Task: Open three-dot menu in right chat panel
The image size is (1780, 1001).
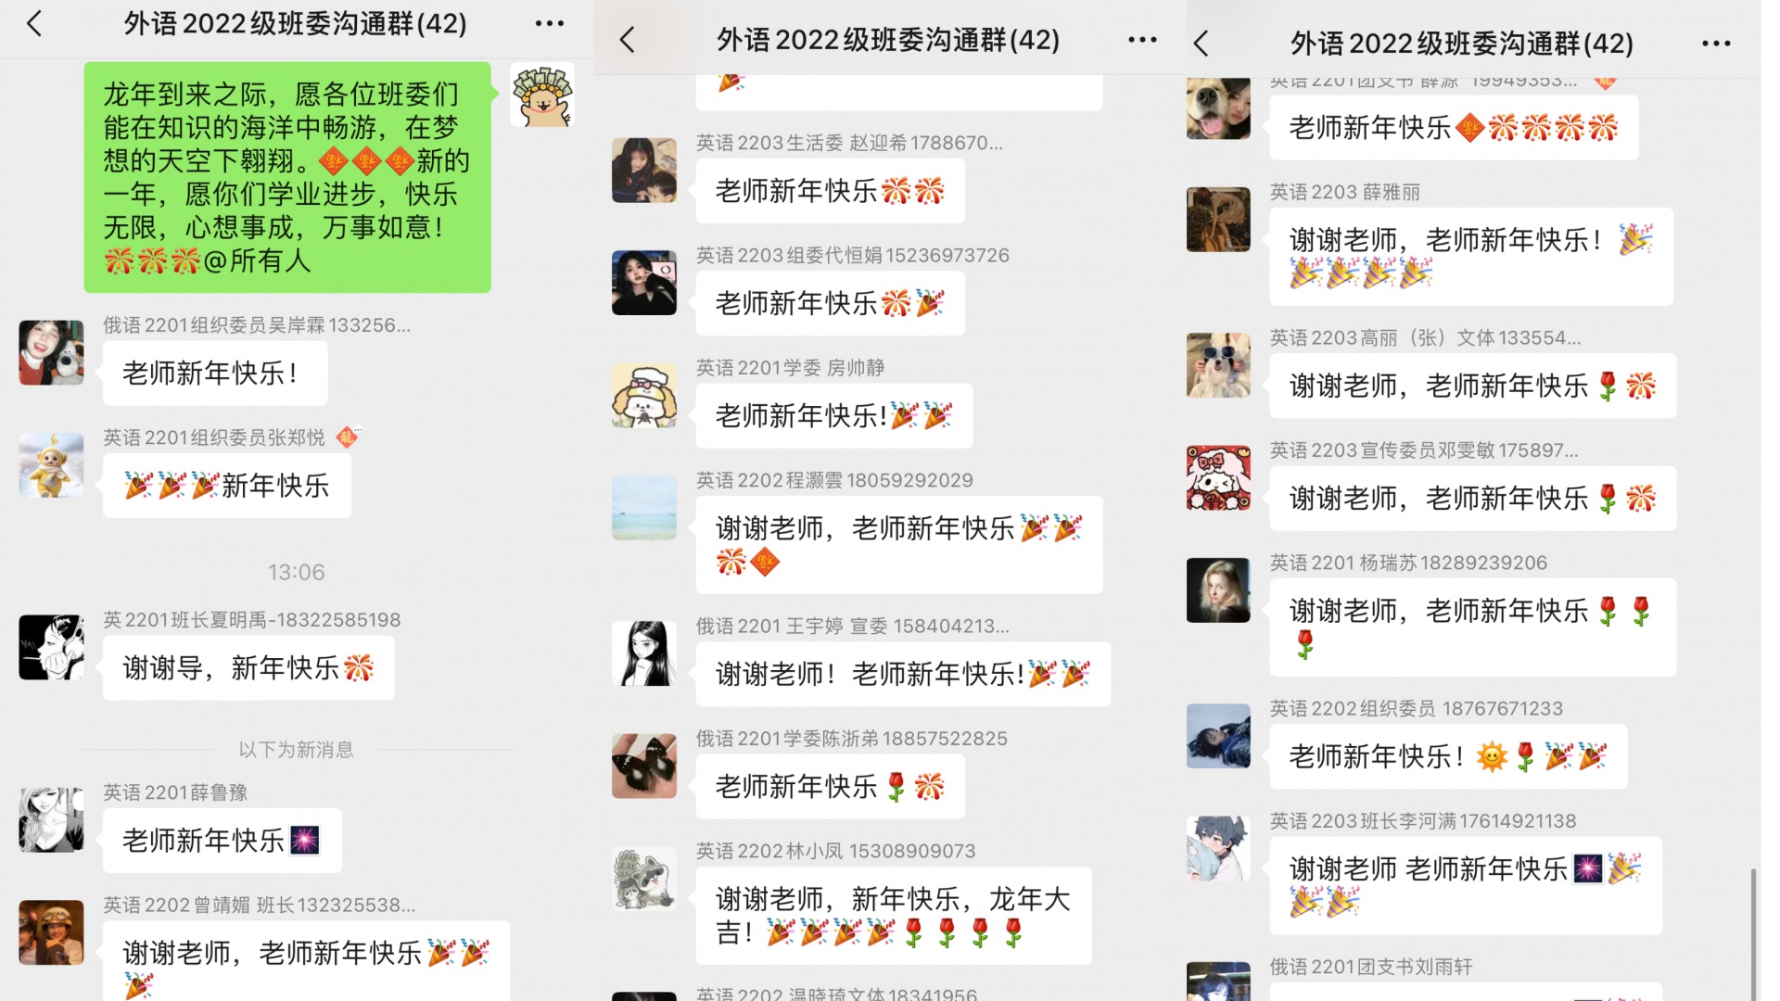Action: pos(1716,44)
